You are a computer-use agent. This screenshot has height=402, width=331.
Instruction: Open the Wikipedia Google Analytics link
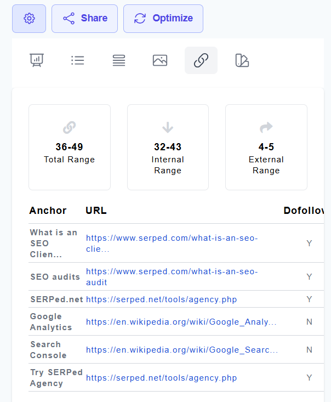pyautogui.click(x=181, y=322)
